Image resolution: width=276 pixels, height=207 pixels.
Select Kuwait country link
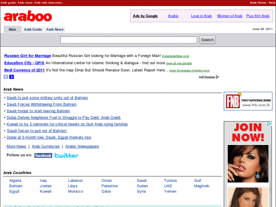click(x=46, y=191)
